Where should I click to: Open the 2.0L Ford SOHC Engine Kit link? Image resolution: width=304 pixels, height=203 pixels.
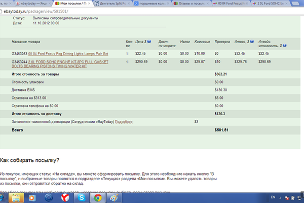click(60, 64)
